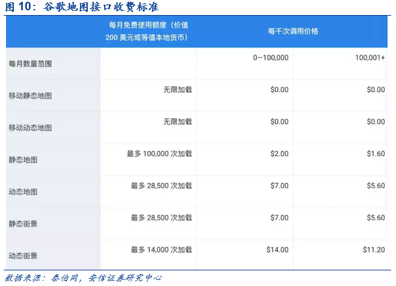Screen dimensions: 396x286
Task: Click the figure title 图 10: 谷歌地图接口收费标准
Action: [x=82, y=7]
